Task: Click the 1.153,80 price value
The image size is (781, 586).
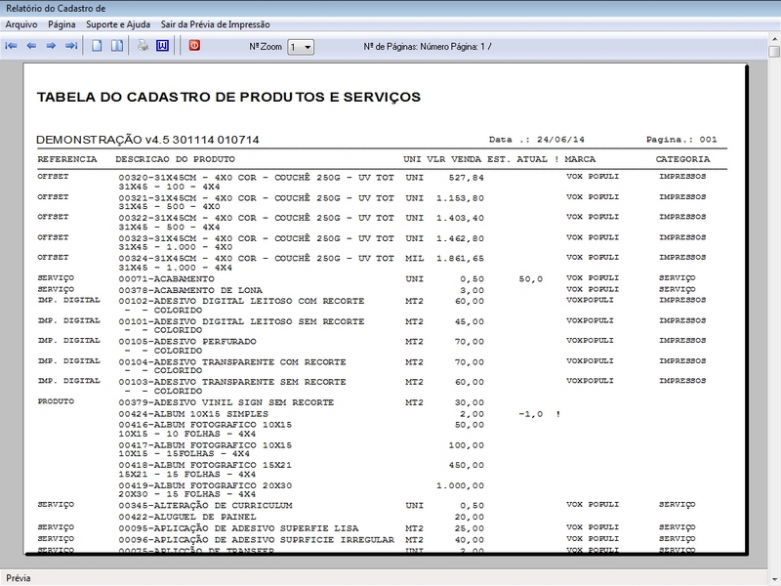Action: click(x=460, y=198)
